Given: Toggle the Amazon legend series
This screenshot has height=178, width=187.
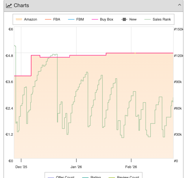Looking at the screenshot, I should click(26, 19).
